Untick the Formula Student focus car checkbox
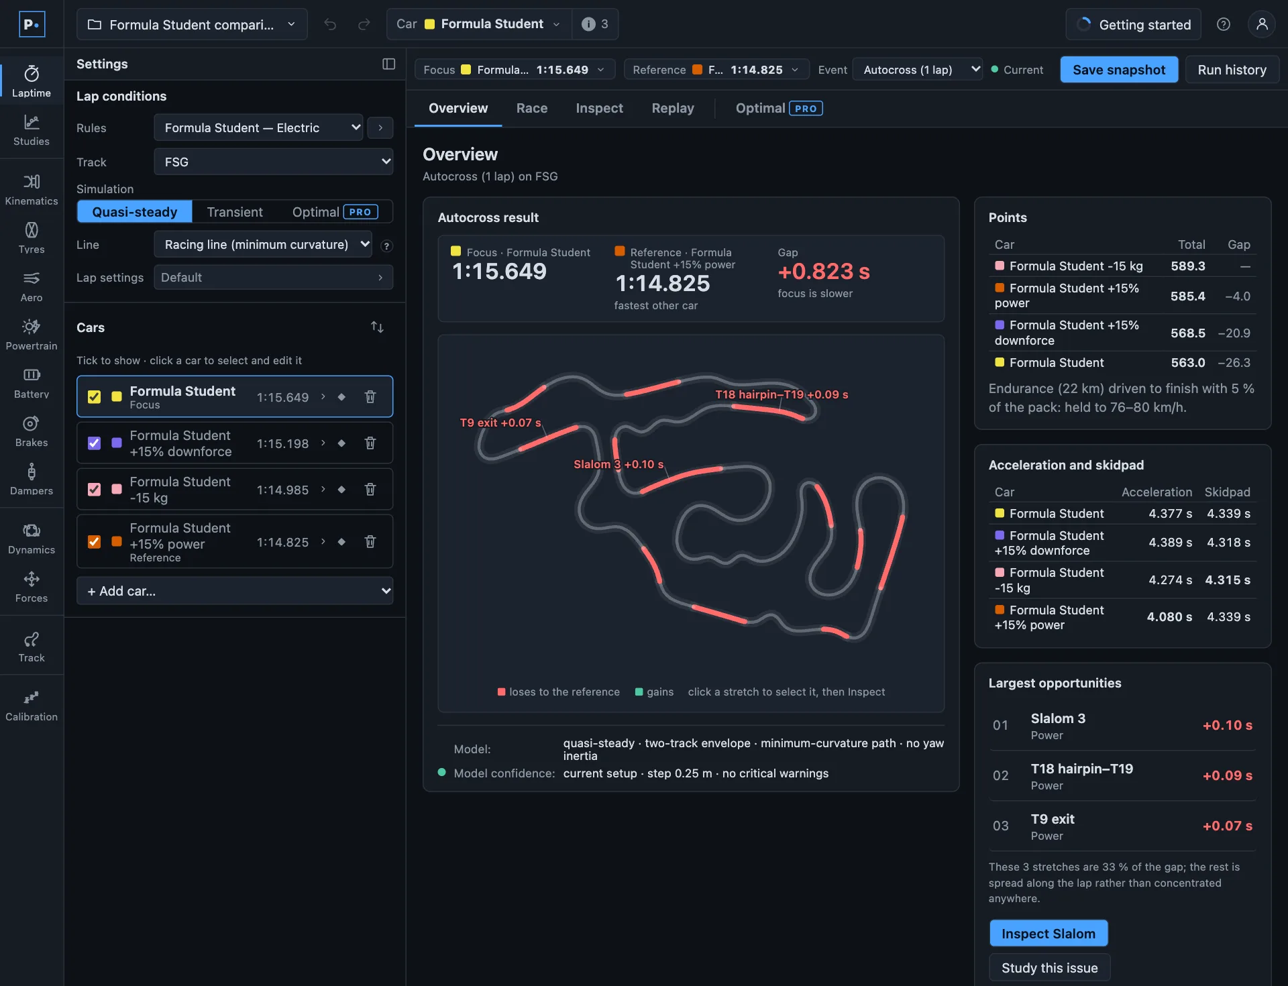 [x=94, y=396]
